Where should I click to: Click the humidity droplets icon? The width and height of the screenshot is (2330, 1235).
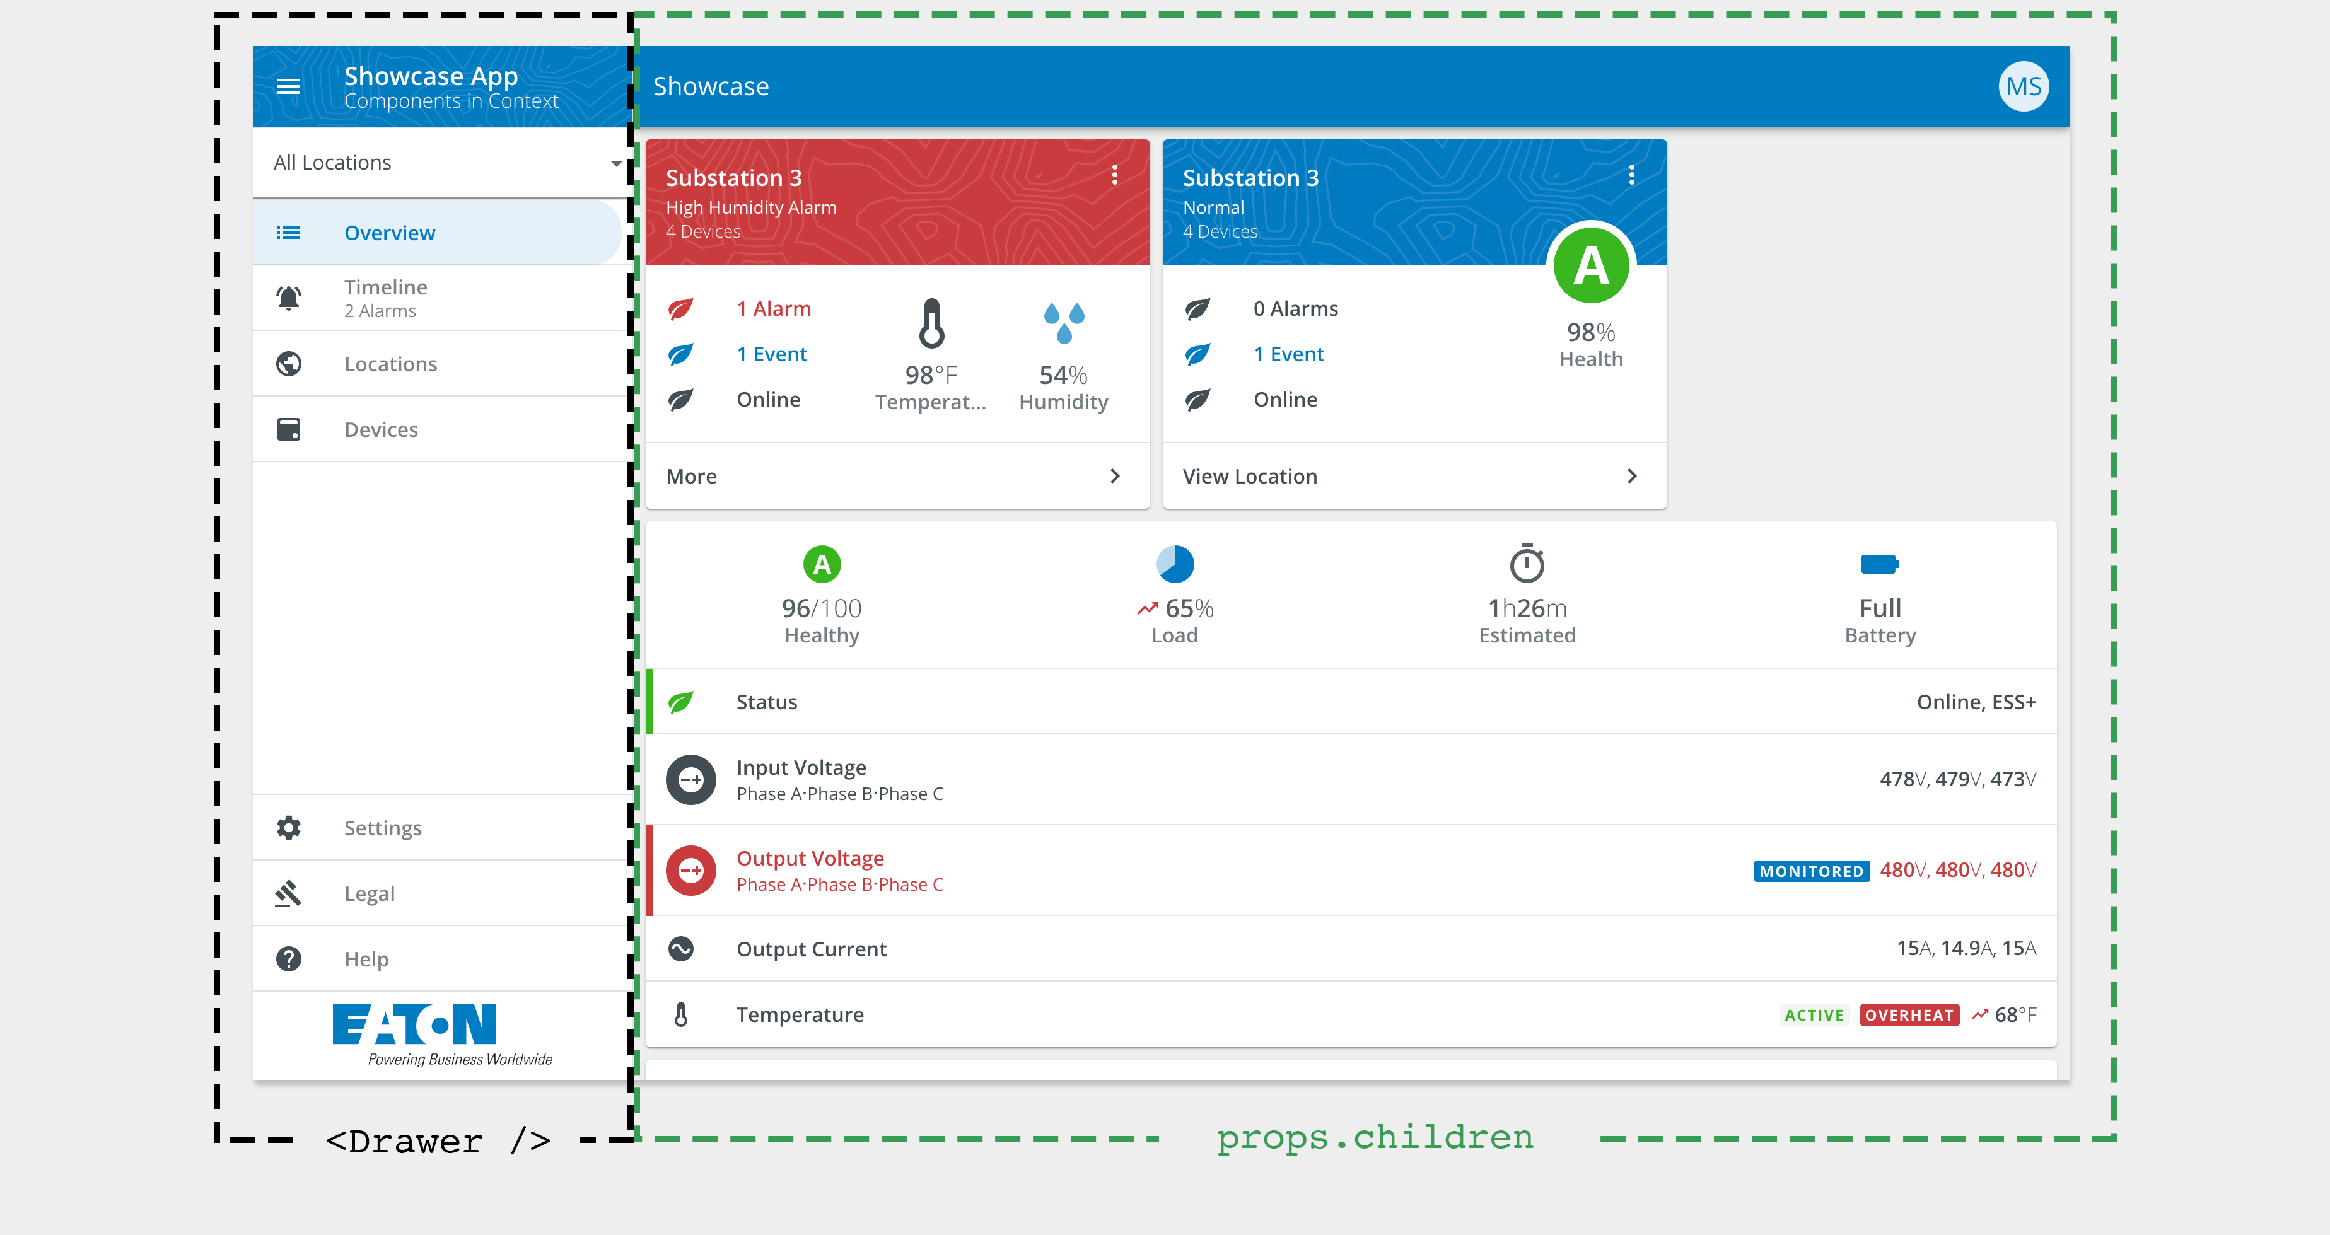(1064, 323)
